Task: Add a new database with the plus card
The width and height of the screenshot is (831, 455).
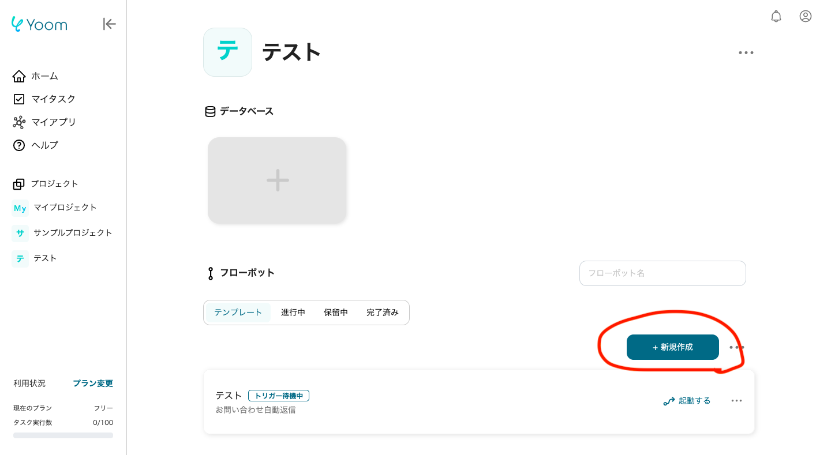Action: [x=277, y=180]
